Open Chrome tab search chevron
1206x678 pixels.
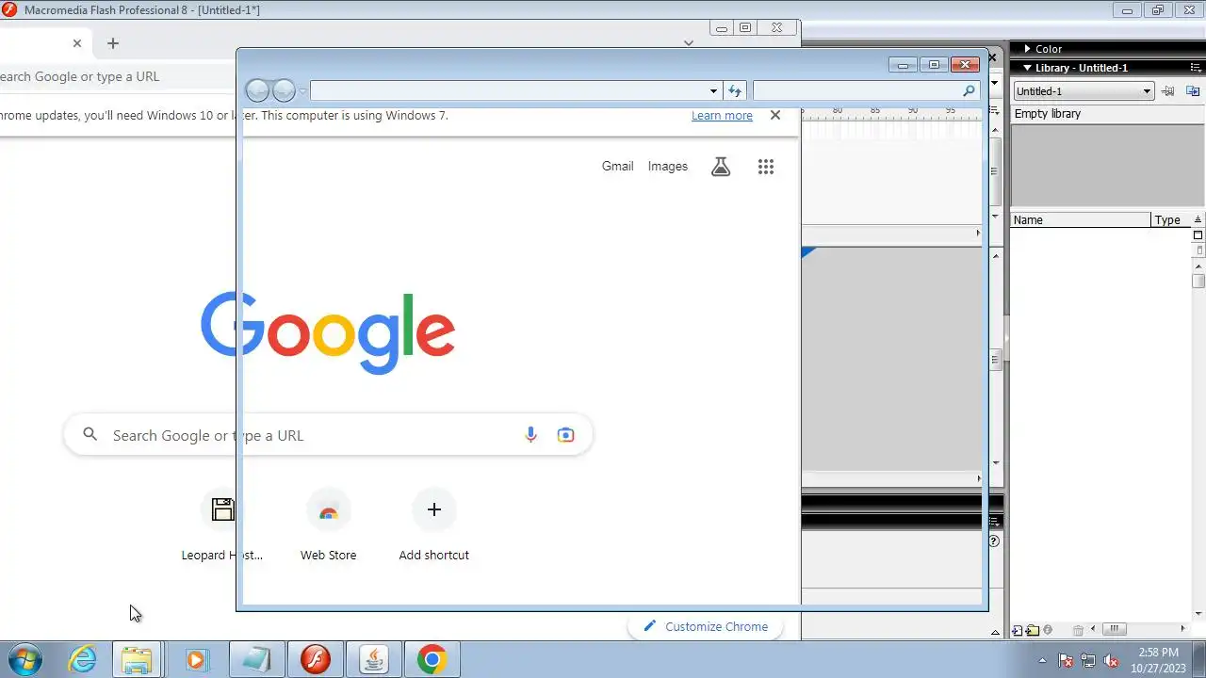click(x=689, y=43)
